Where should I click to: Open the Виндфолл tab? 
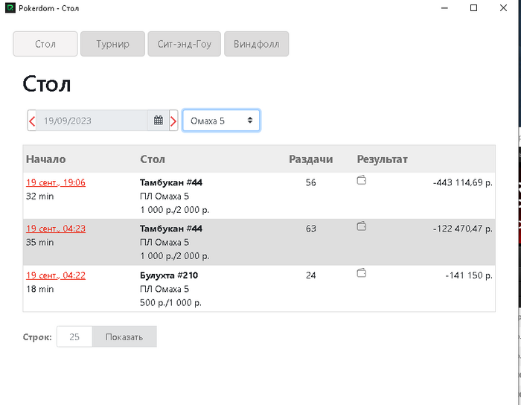tap(256, 44)
